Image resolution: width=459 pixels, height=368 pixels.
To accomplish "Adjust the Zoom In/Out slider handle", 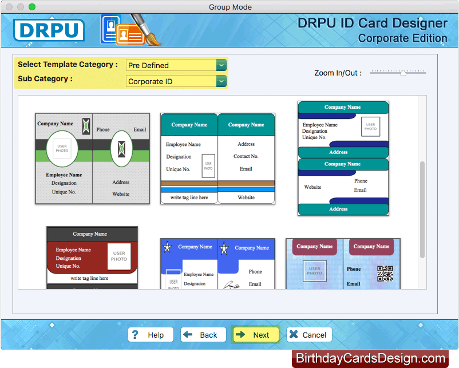I will [403, 73].
